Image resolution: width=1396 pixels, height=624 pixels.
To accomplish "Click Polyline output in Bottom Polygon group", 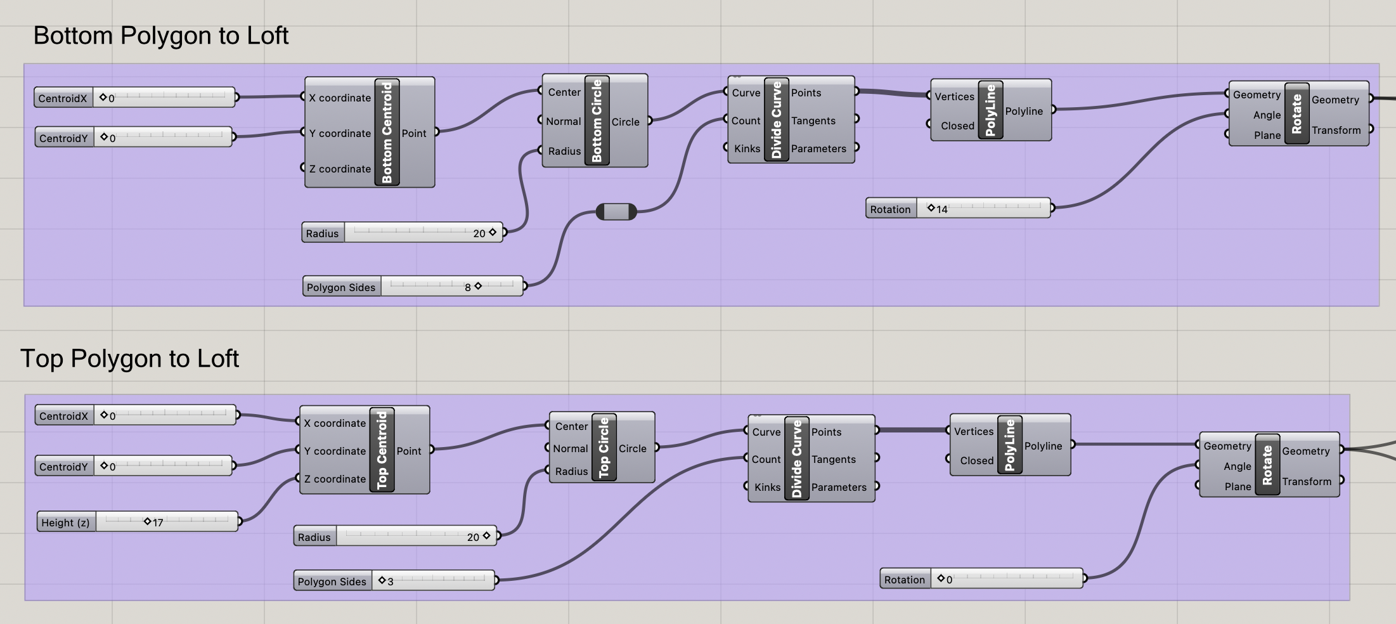I will [x=1024, y=111].
